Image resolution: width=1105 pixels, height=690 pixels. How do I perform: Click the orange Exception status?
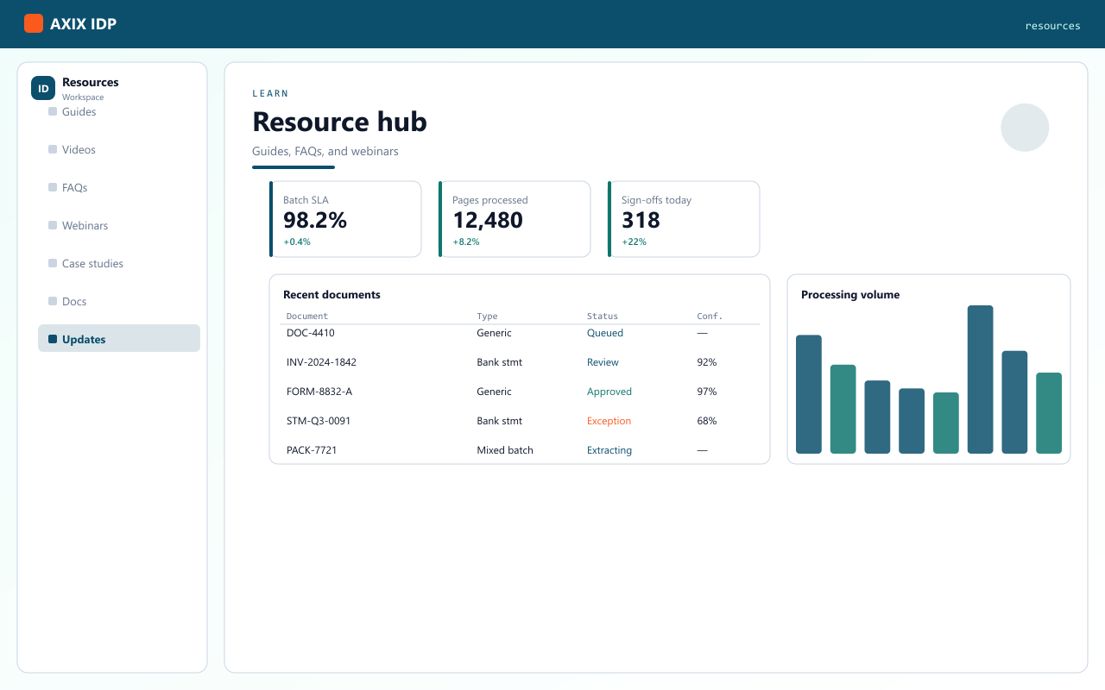pyautogui.click(x=609, y=421)
